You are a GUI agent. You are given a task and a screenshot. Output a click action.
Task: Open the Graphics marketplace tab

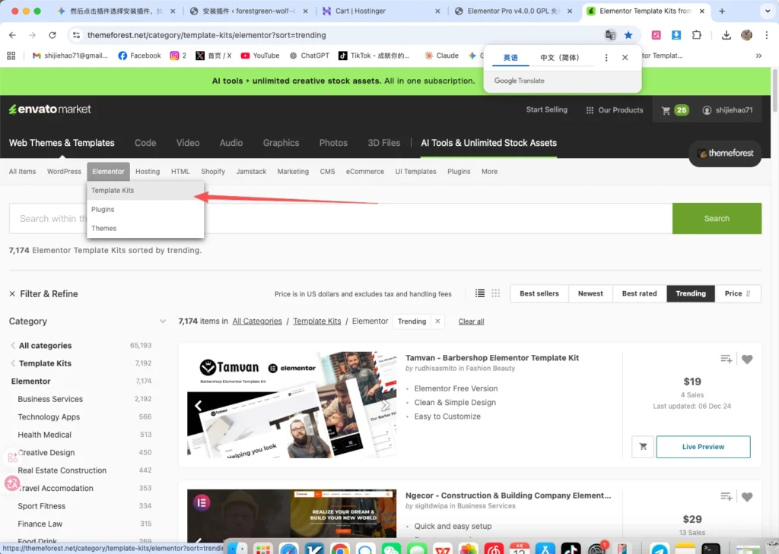coord(281,143)
